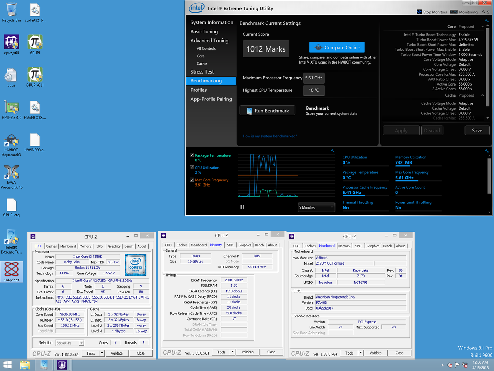494x371 pixels.
Task: Click wrench icon above monitor graph
Action: coord(332,151)
